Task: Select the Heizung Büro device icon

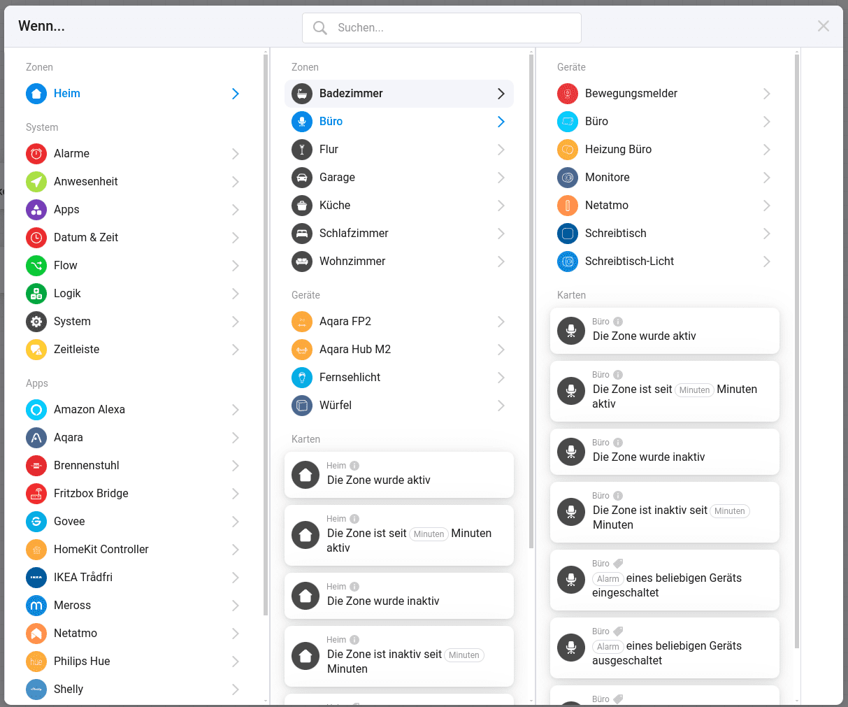Action: 568,150
